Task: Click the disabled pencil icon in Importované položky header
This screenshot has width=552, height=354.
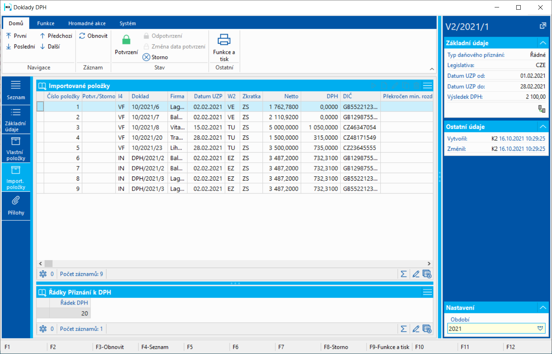Action: (395, 86)
